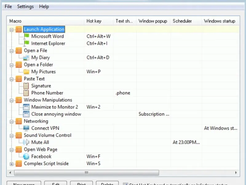Select the Internet Explorer macro name
Viewport: 246px width, 185px height.
[x=48, y=43]
